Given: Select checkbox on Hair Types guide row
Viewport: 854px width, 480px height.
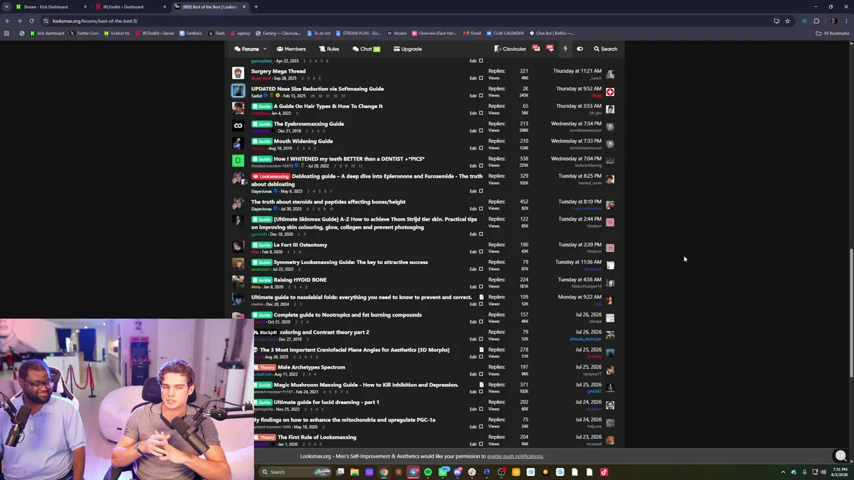Looking at the screenshot, I should pos(481,113).
